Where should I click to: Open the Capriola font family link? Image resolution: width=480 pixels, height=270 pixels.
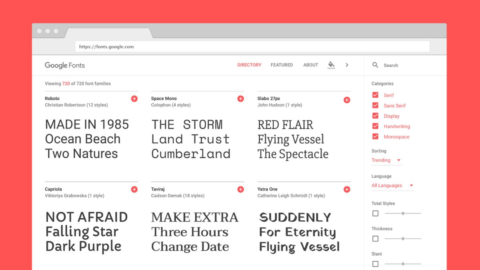tap(53, 189)
